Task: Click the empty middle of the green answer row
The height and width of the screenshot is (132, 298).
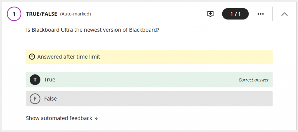Action: point(146,80)
